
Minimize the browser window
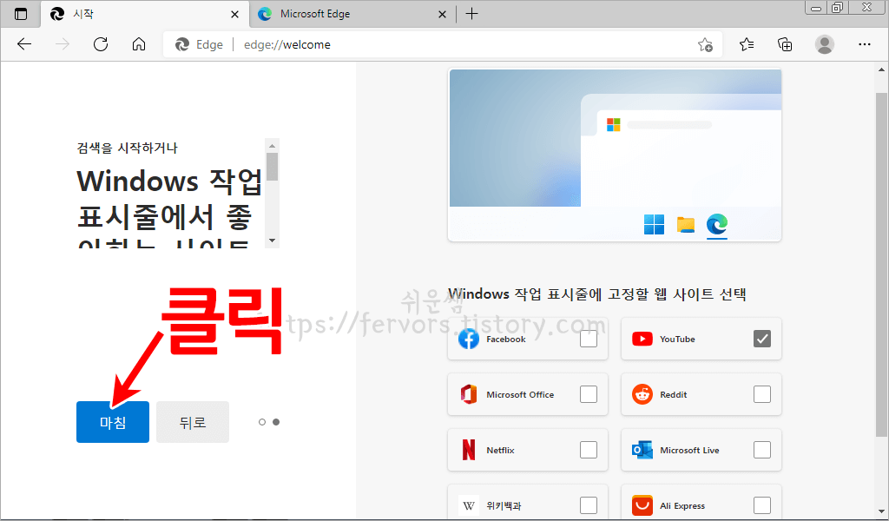tap(816, 8)
